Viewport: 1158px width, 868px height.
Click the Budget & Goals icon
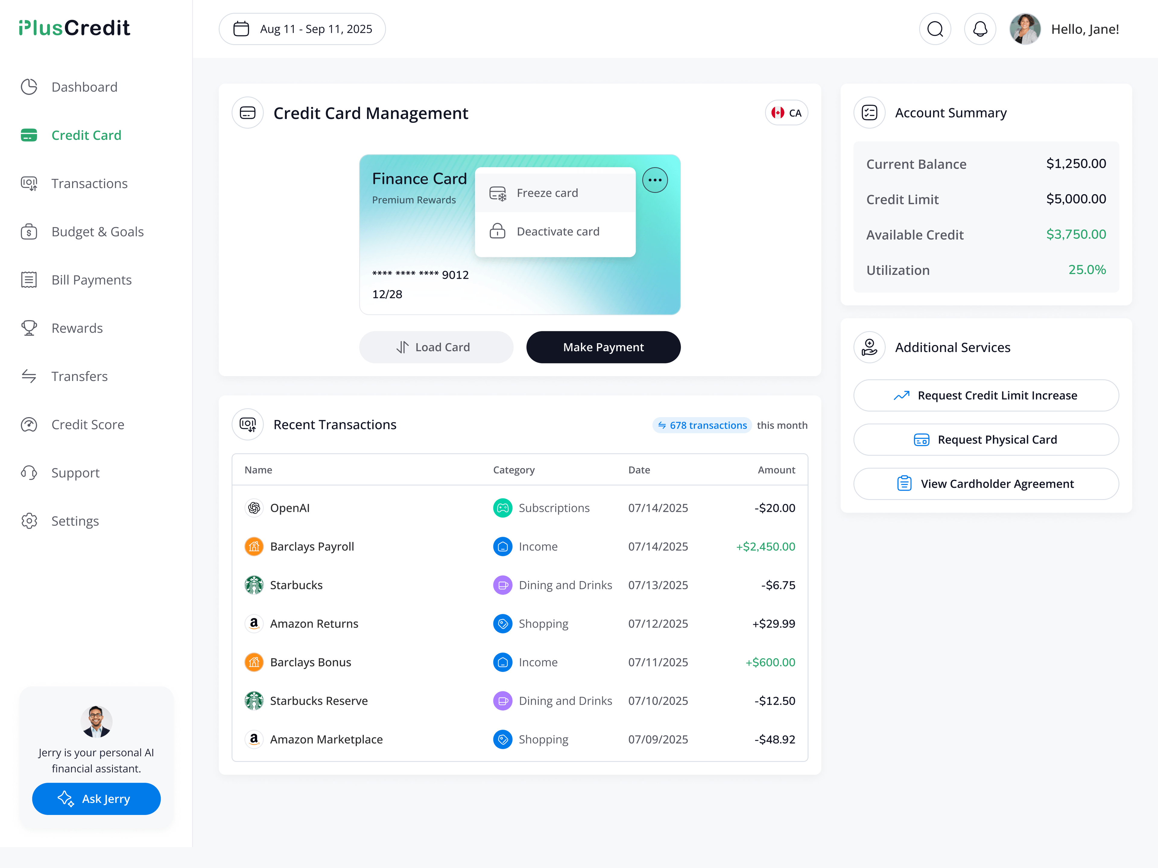pos(29,232)
